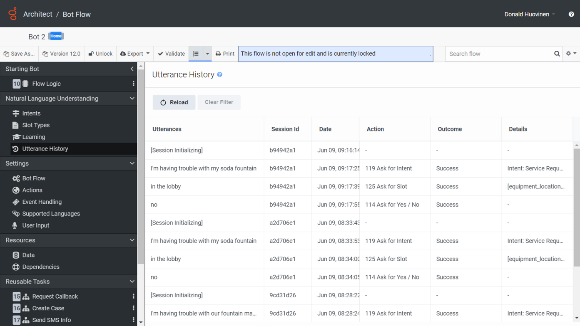Viewport: 580px width, 326px height.
Task: Click the Search flow input field
Action: pyautogui.click(x=500, y=54)
